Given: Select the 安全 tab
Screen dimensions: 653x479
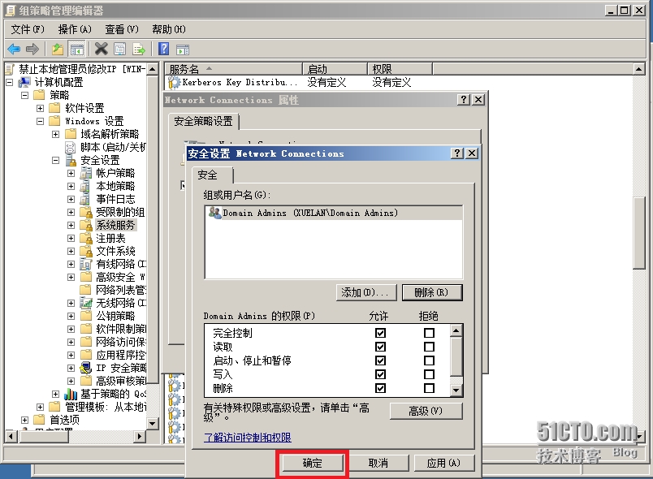Looking at the screenshot, I should [212, 175].
